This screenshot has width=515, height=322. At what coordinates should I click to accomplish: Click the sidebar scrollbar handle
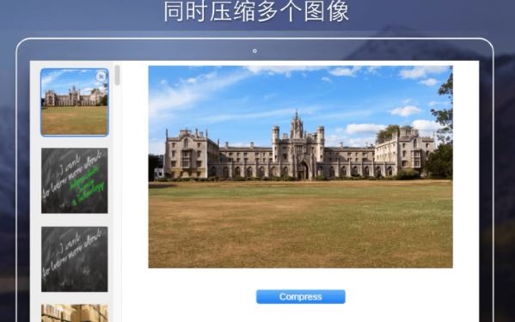(117, 75)
